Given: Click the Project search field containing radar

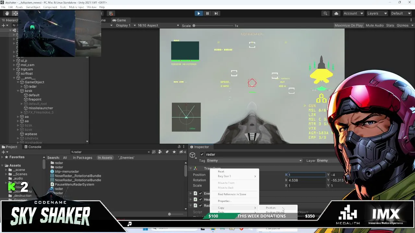Looking at the screenshot, I should (110, 152).
